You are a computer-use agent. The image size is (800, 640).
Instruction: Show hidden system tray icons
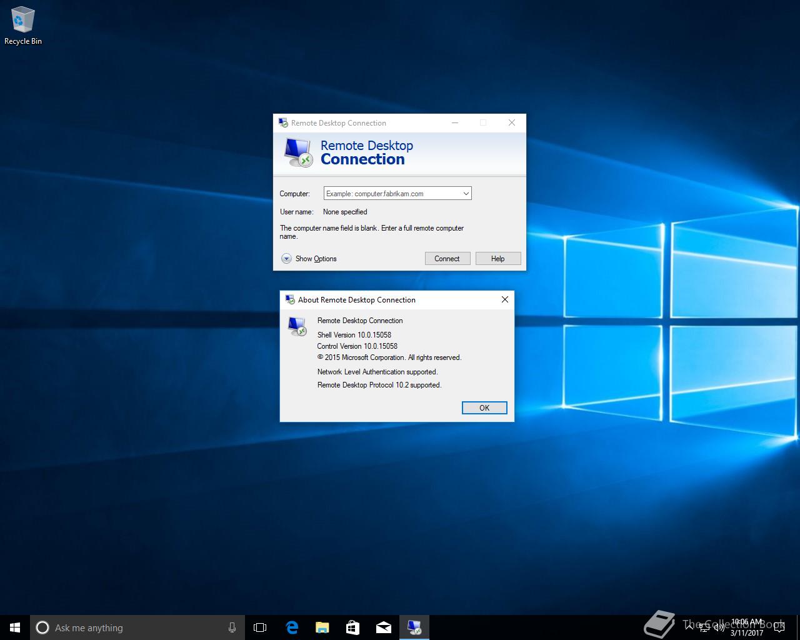coord(689,627)
